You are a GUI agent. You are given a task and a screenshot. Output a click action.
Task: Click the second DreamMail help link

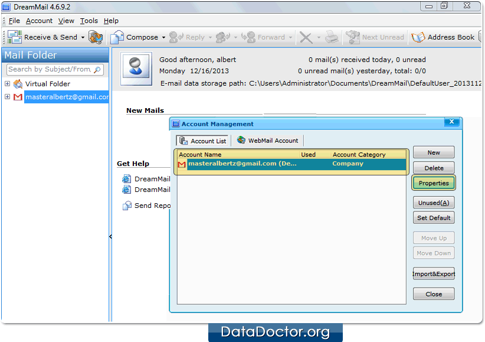click(x=152, y=189)
